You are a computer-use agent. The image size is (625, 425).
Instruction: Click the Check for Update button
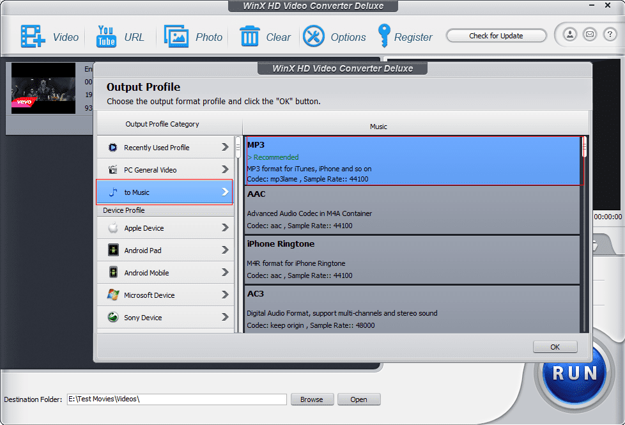[496, 36]
